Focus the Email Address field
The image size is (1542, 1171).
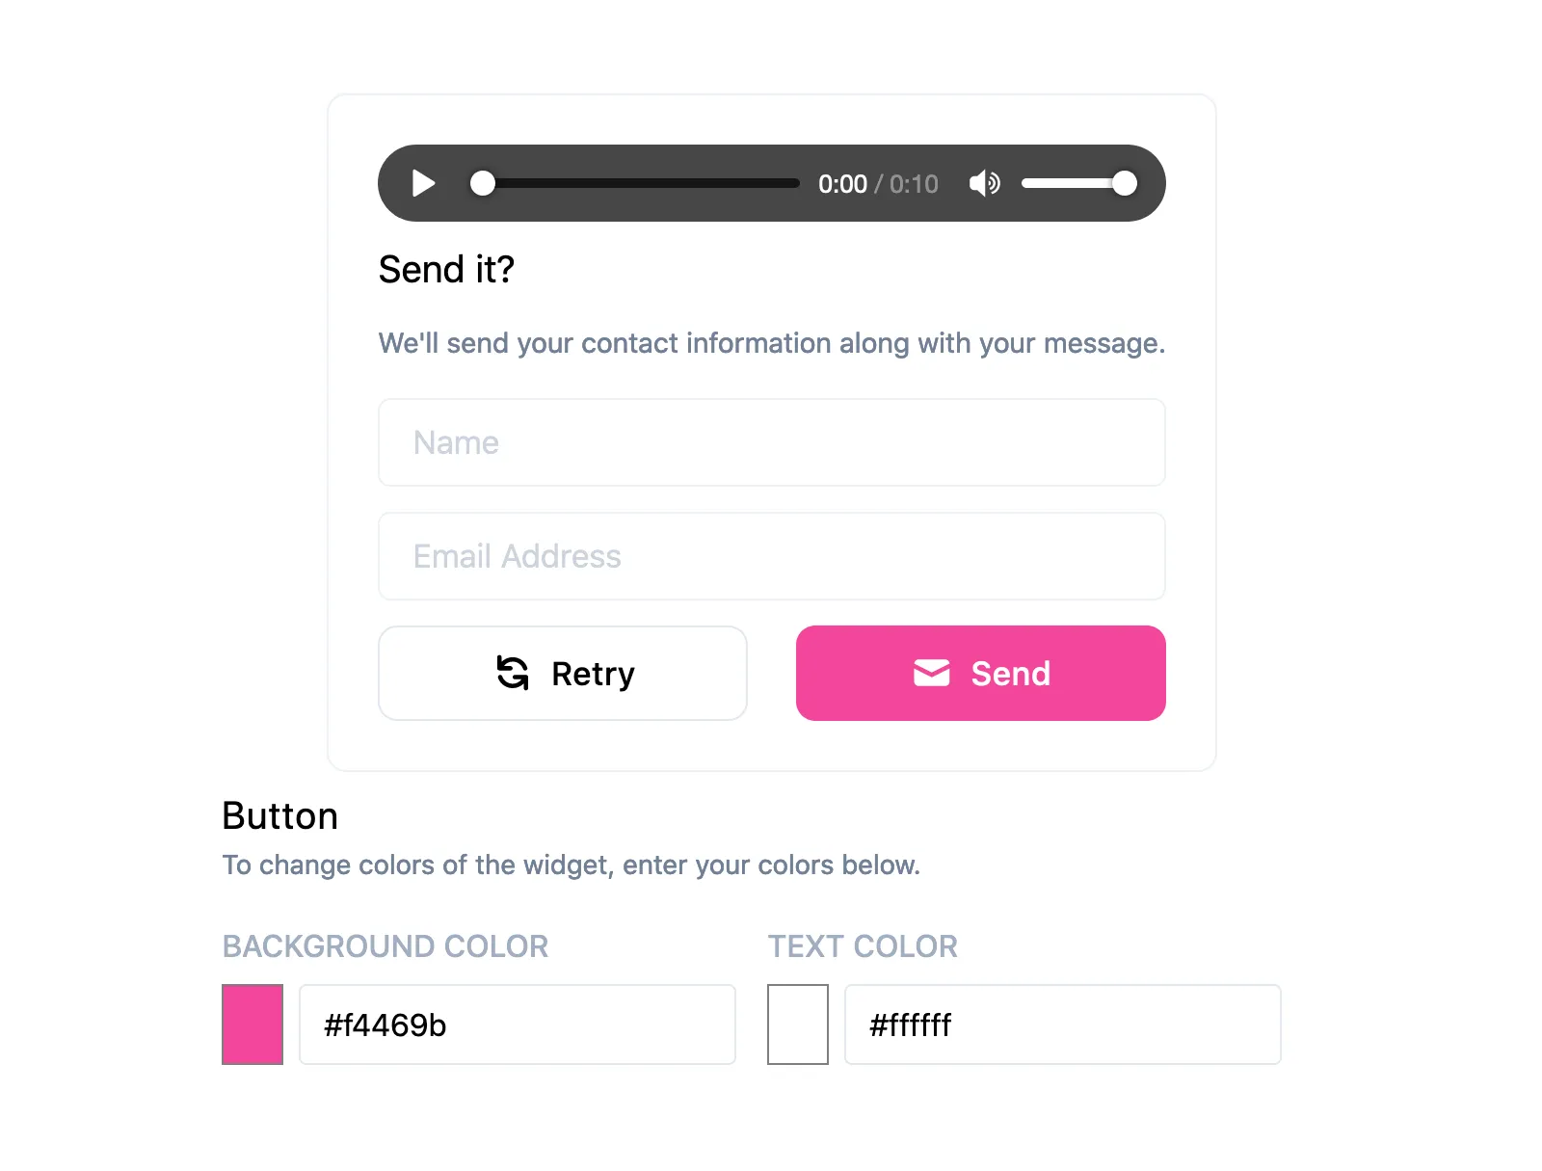coord(771,556)
